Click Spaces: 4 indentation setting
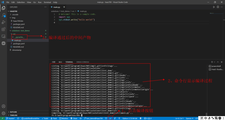 pos(189,118)
